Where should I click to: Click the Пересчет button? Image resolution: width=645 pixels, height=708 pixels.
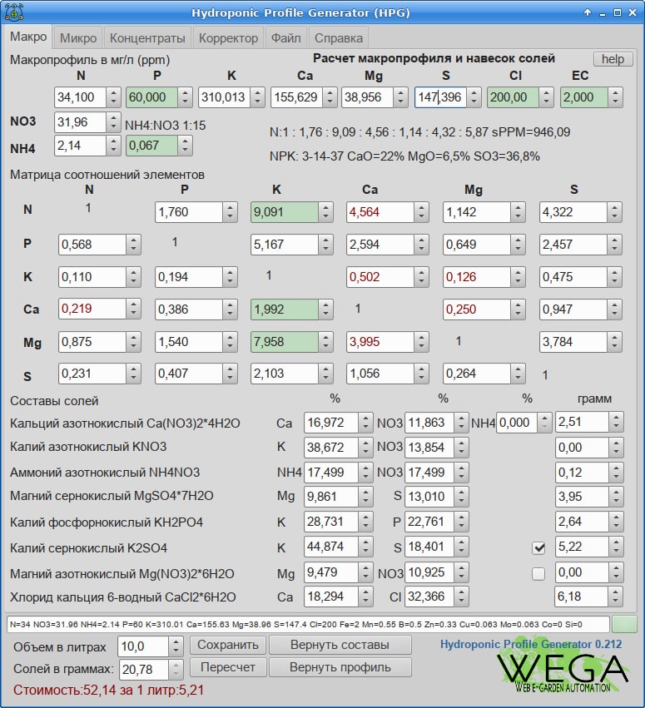click(x=228, y=667)
